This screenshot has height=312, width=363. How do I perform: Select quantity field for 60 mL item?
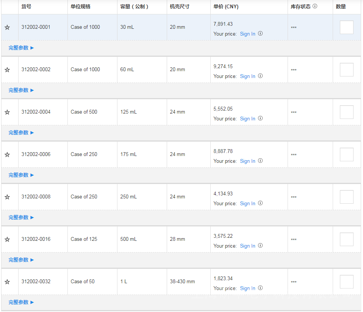pos(346,70)
